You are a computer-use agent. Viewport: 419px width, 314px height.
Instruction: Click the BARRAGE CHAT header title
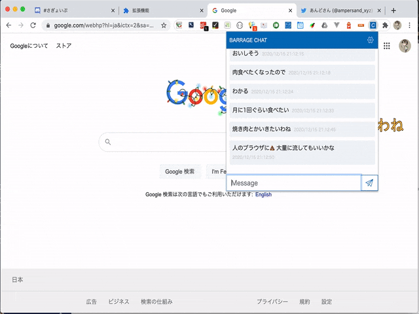[248, 41]
